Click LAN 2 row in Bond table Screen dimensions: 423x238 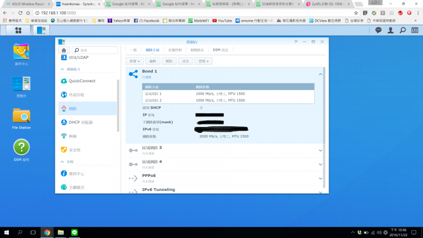[228, 100]
